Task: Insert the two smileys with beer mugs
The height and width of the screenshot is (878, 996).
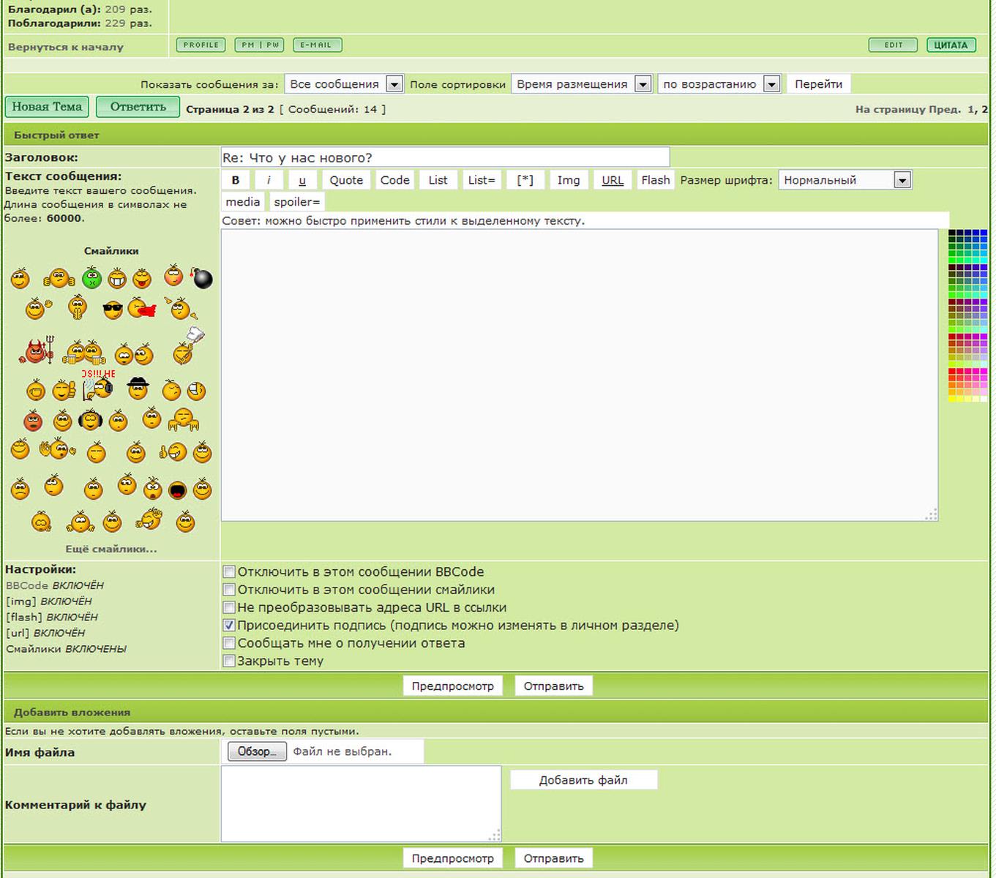Action: click(85, 353)
